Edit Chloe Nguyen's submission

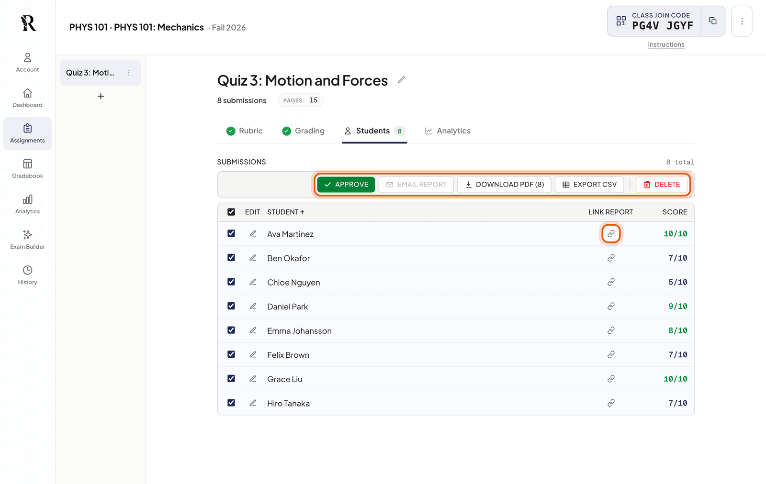tap(253, 282)
